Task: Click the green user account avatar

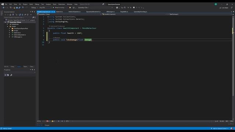Action: 216,4
